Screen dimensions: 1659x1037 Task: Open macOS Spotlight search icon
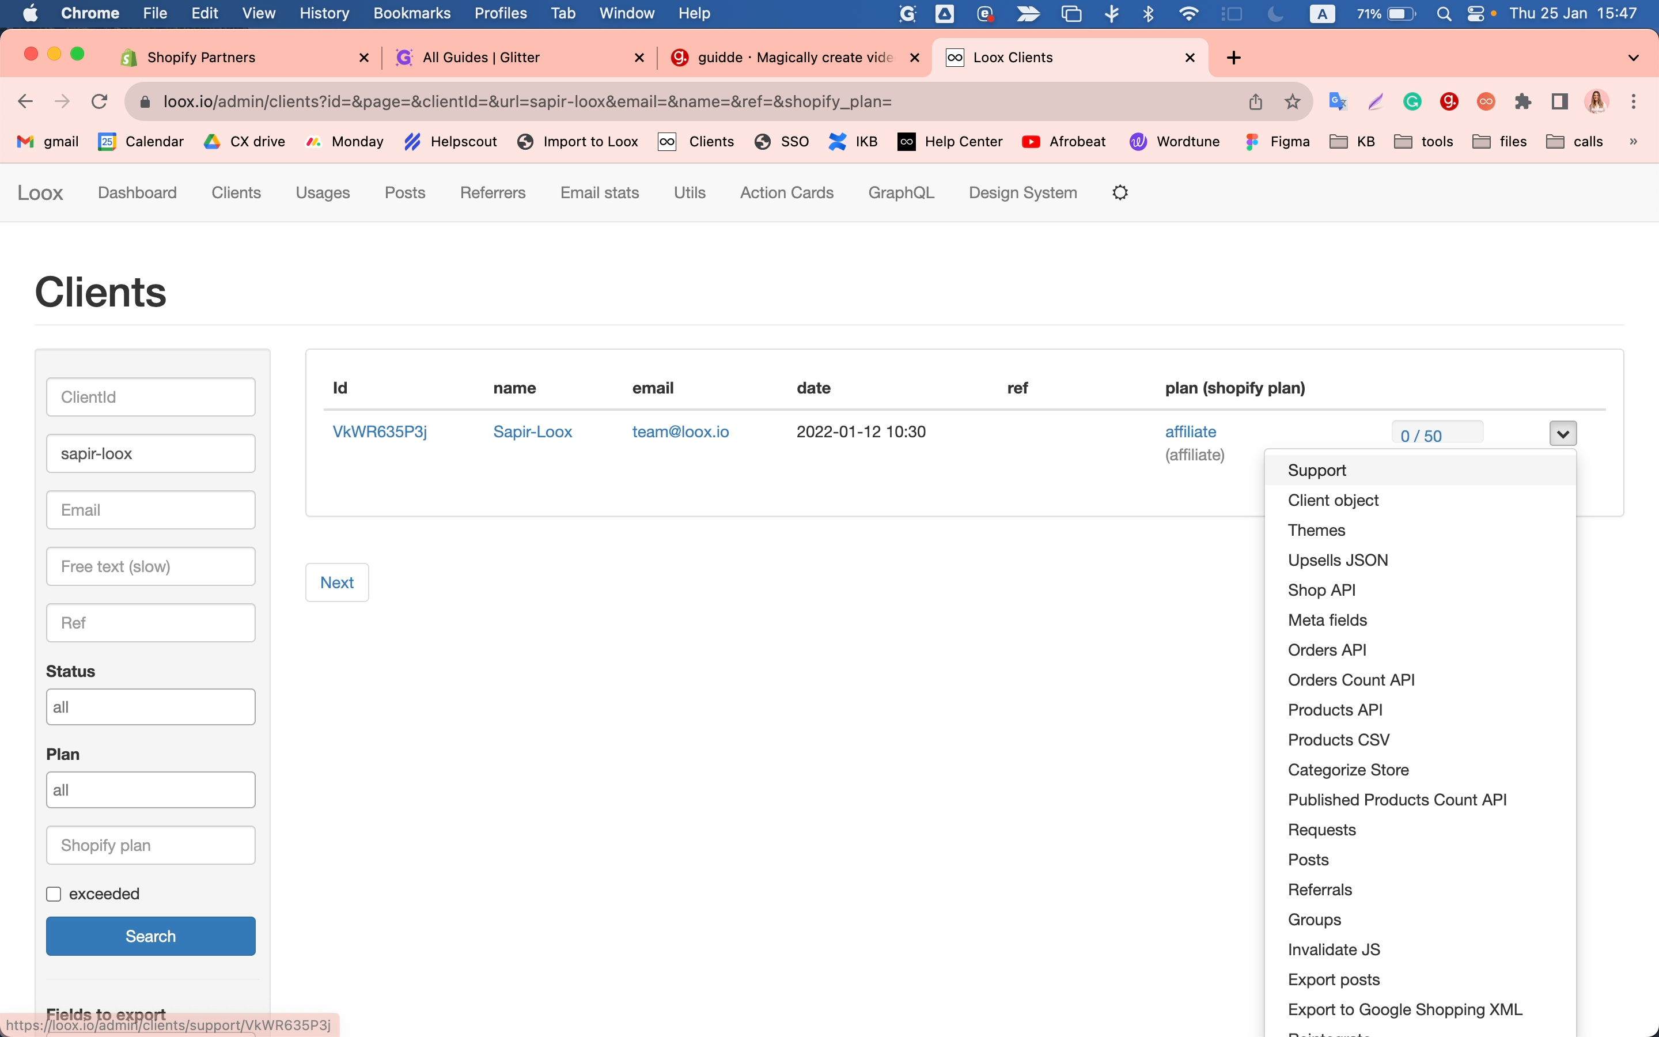click(1444, 14)
